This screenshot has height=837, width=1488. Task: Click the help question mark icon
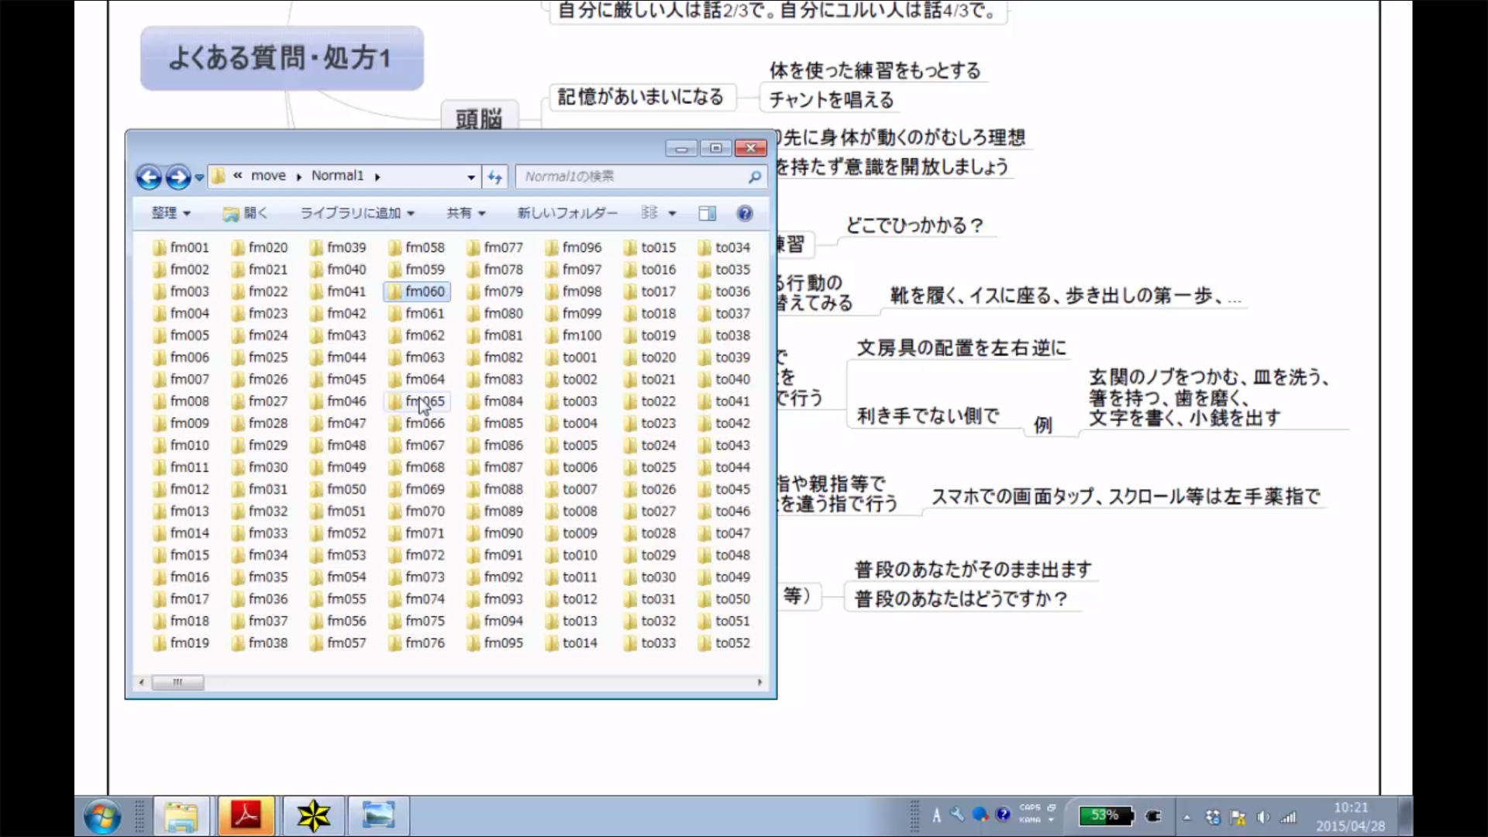click(745, 213)
